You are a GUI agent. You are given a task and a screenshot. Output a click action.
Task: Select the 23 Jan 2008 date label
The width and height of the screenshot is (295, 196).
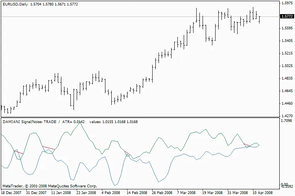click(x=85, y=193)
